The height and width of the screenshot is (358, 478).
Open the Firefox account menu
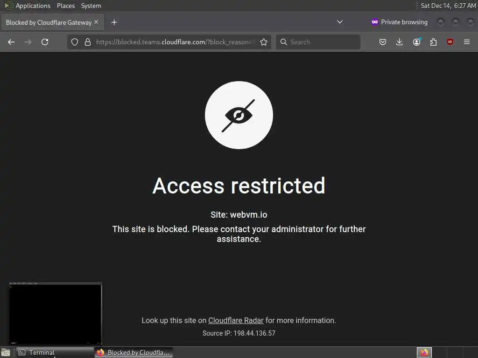(417, 42)
